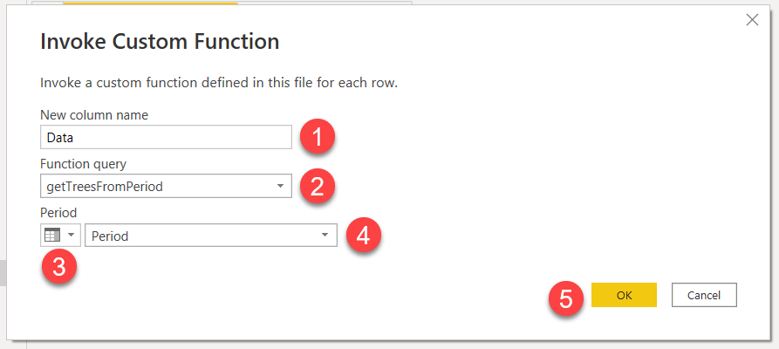Click the red number 3 annotation badge

click(58, 268)
